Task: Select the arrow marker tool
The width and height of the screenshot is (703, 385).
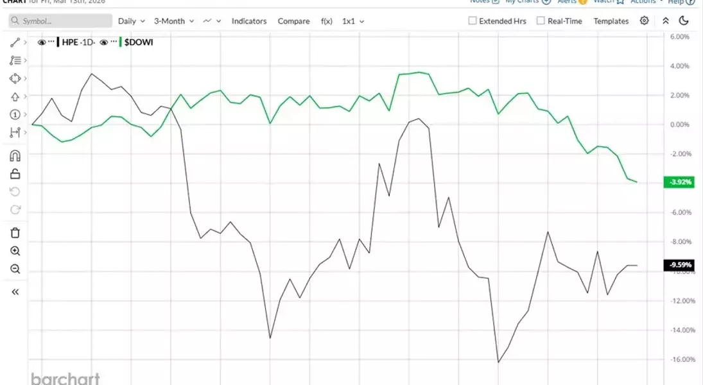Action: click(x=15, y=97)
